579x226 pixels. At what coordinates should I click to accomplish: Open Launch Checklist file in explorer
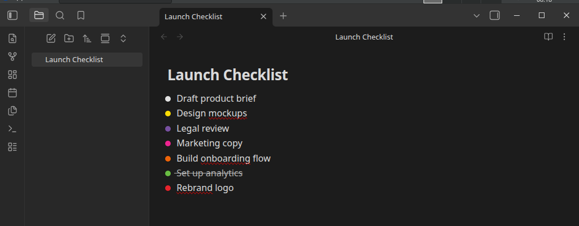[x=87, y=59]
